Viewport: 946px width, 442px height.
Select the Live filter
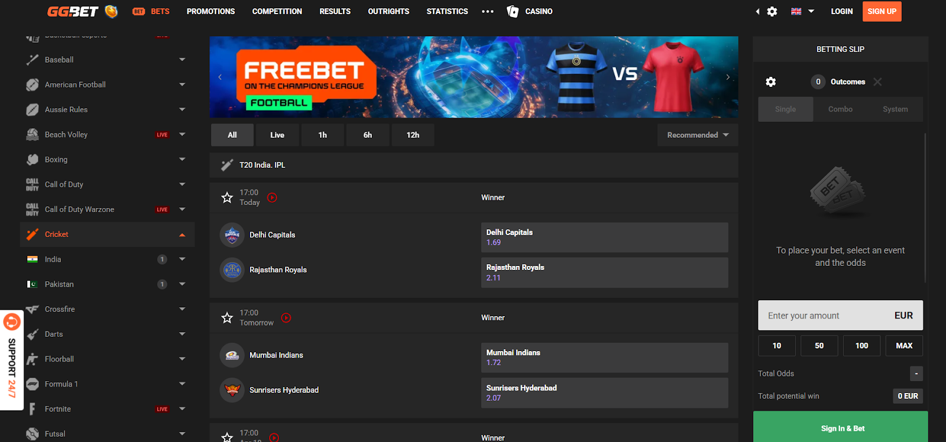click(x=277, y=135)
